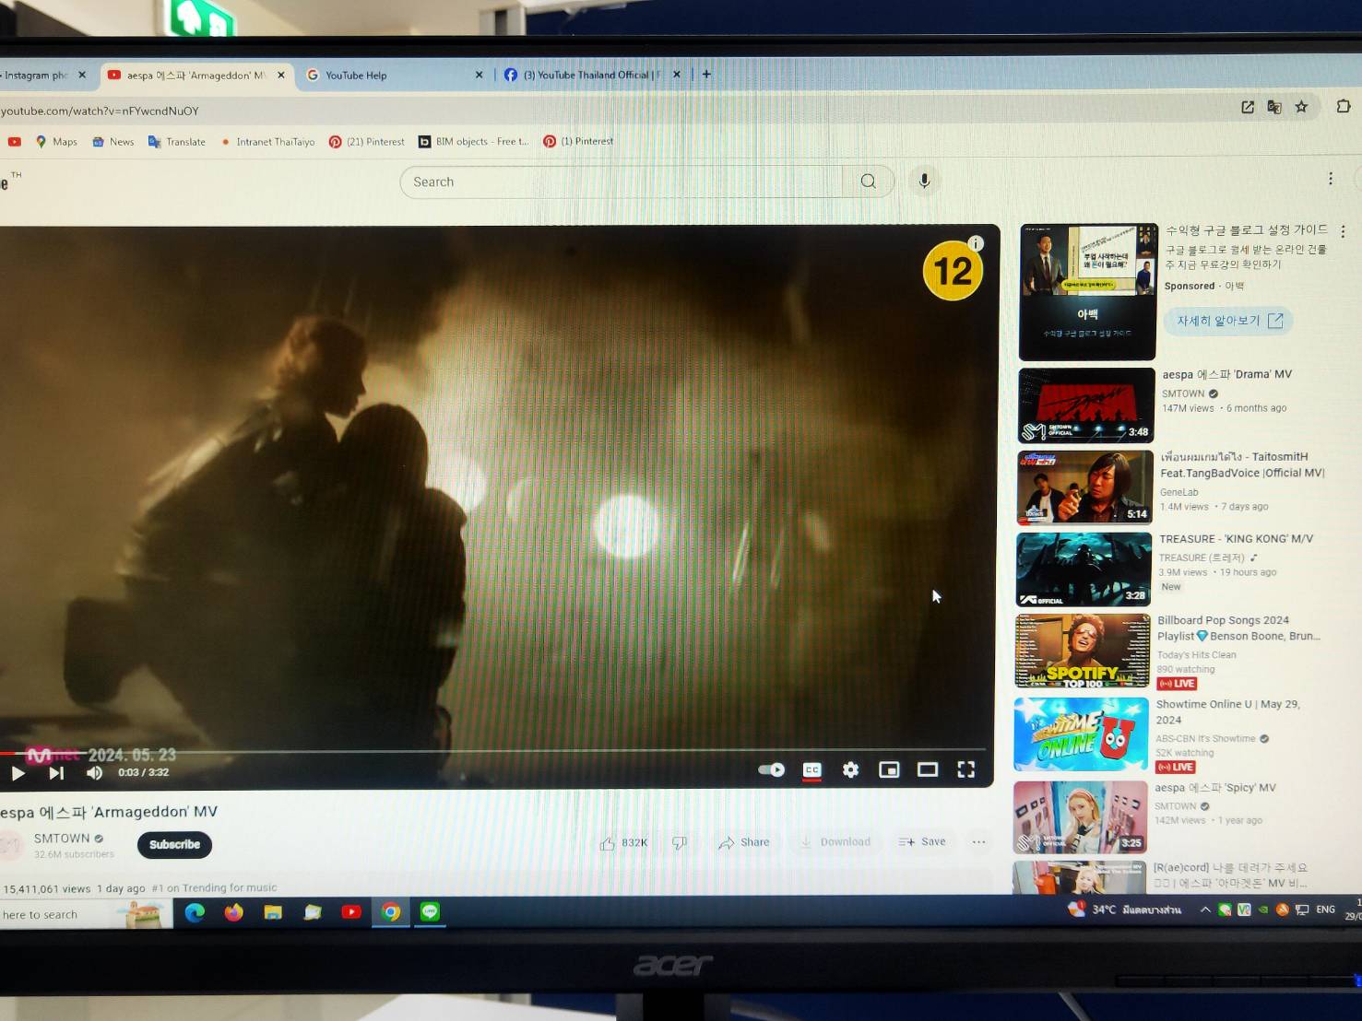This screenshot has width=1362, height=1021.
Task: Click the search magnifier button
Action: [868, 182]
